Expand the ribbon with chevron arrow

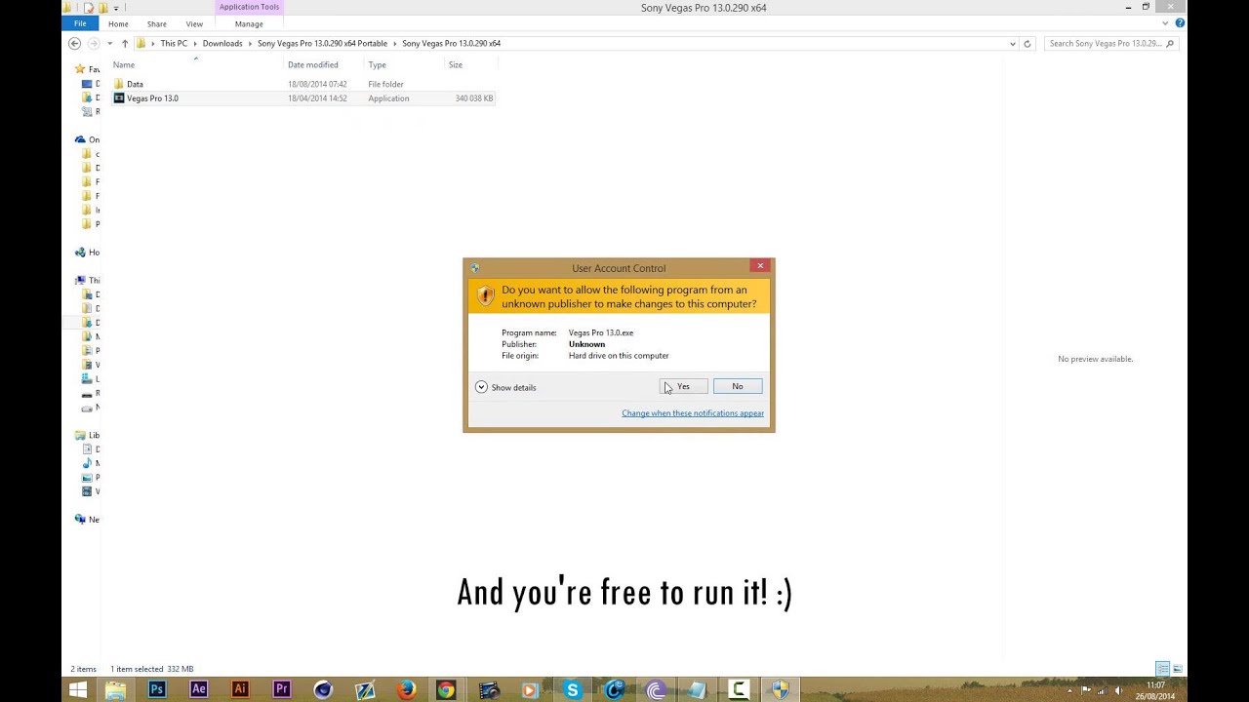1165,23
